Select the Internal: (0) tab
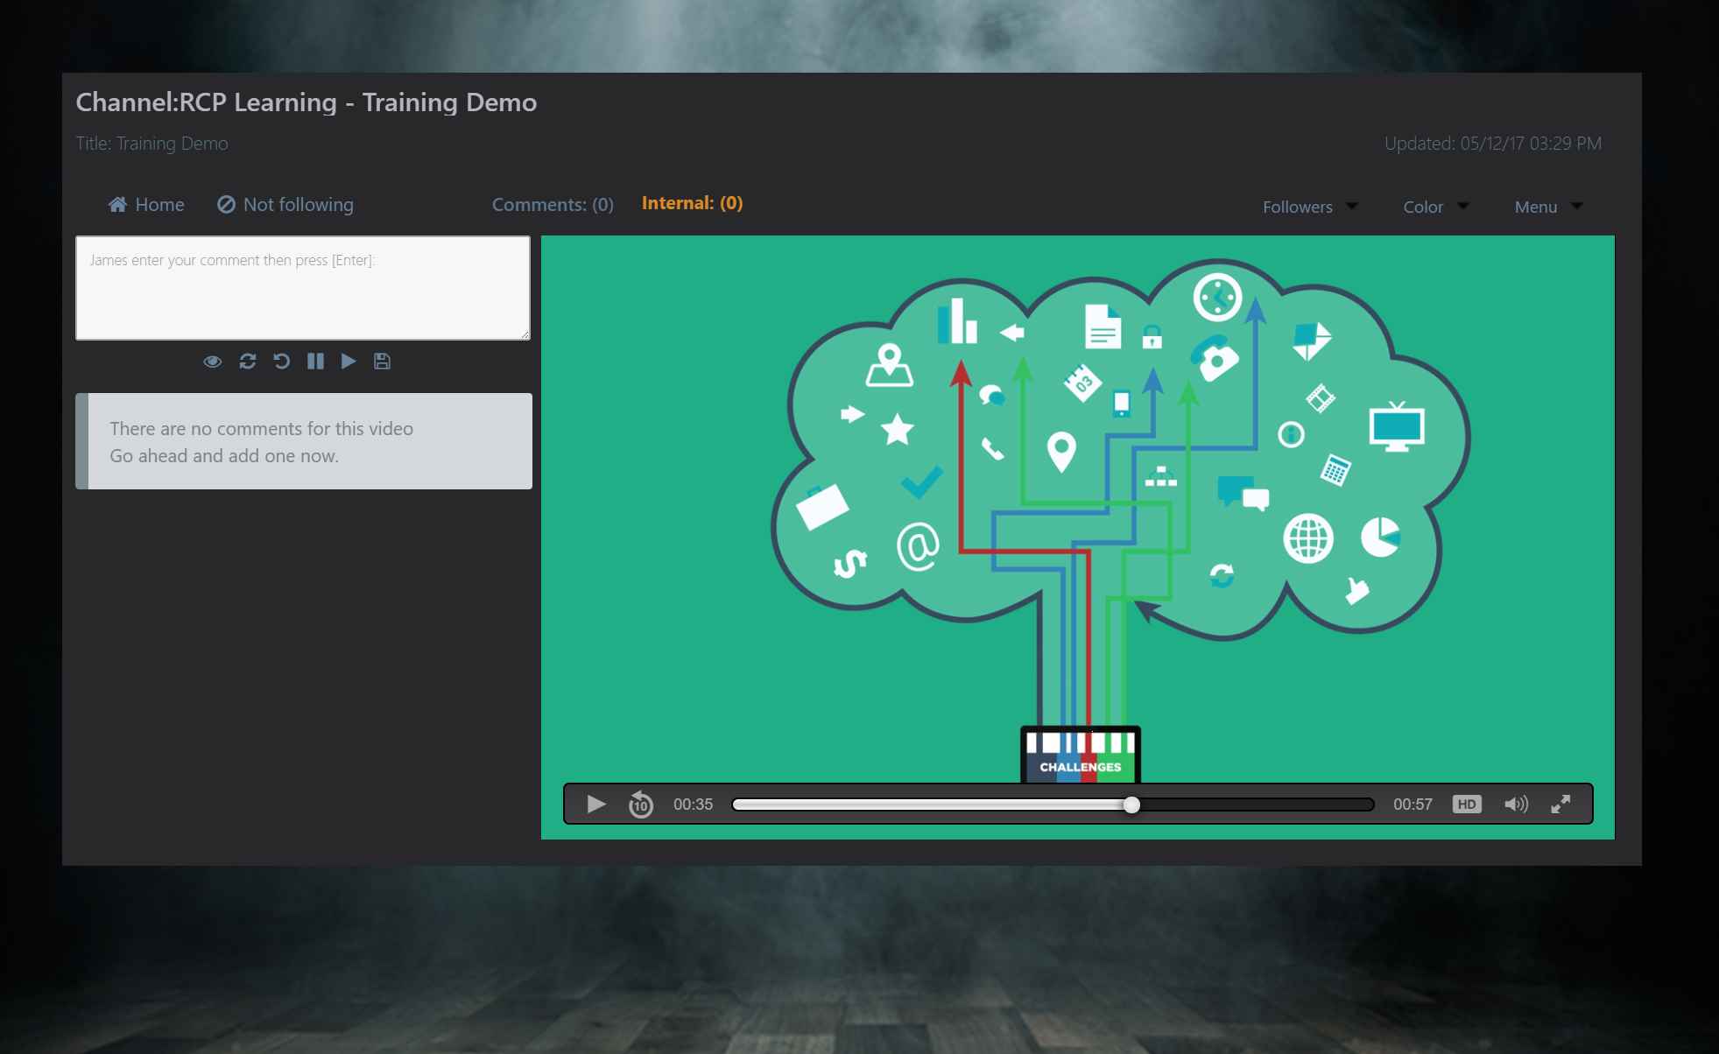The image size is (1719, 1054). pos(692,203)
